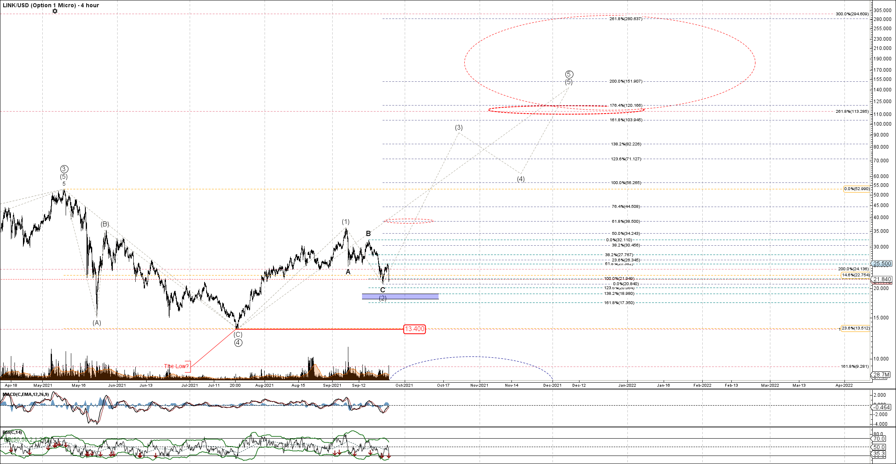Click the -0.464 MACD value tag
This screenshot has height=464, width=896.
[881, 407]
